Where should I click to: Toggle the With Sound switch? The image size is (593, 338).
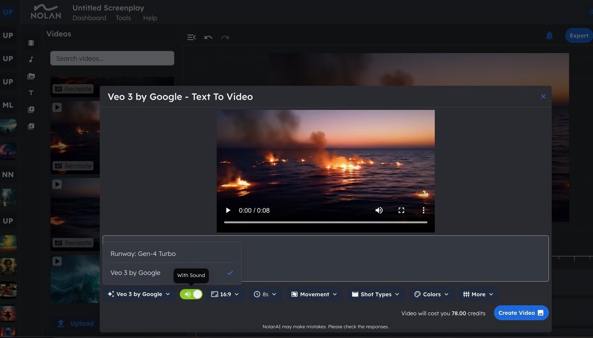point(191,294)
